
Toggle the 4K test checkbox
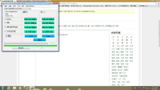click(5, 22)
